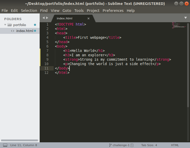Toggle sidebar via status bar panel icon
Viewport: 190px width, 148px height.
[x=5, y=145]
